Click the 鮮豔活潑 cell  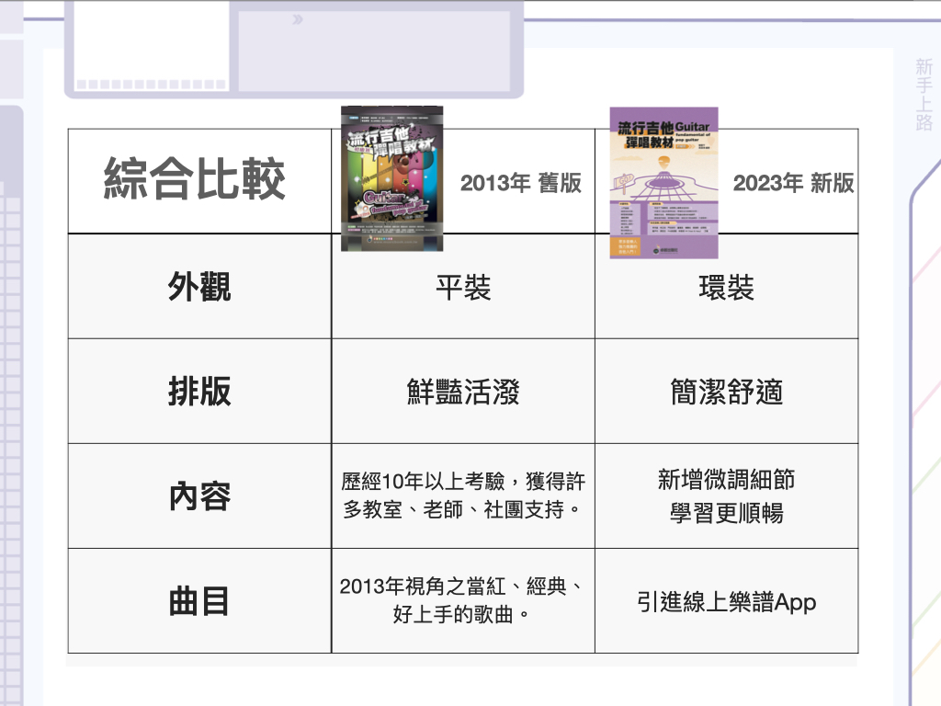463,393
